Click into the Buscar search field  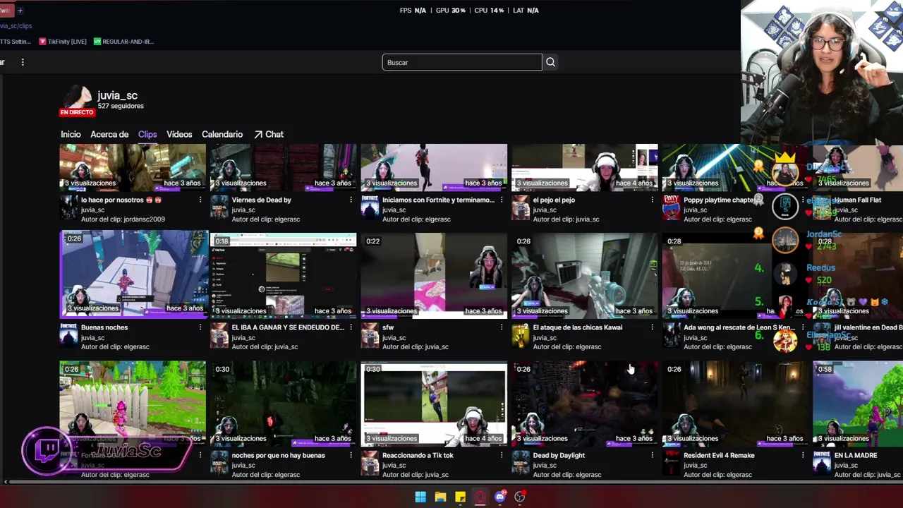point(462,62)
